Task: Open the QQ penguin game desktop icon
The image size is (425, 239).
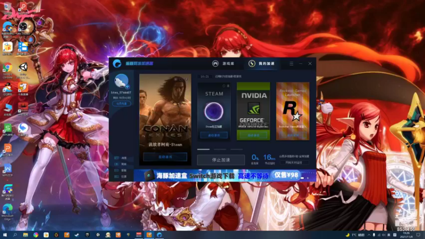Action: click(x=7, y=89)
